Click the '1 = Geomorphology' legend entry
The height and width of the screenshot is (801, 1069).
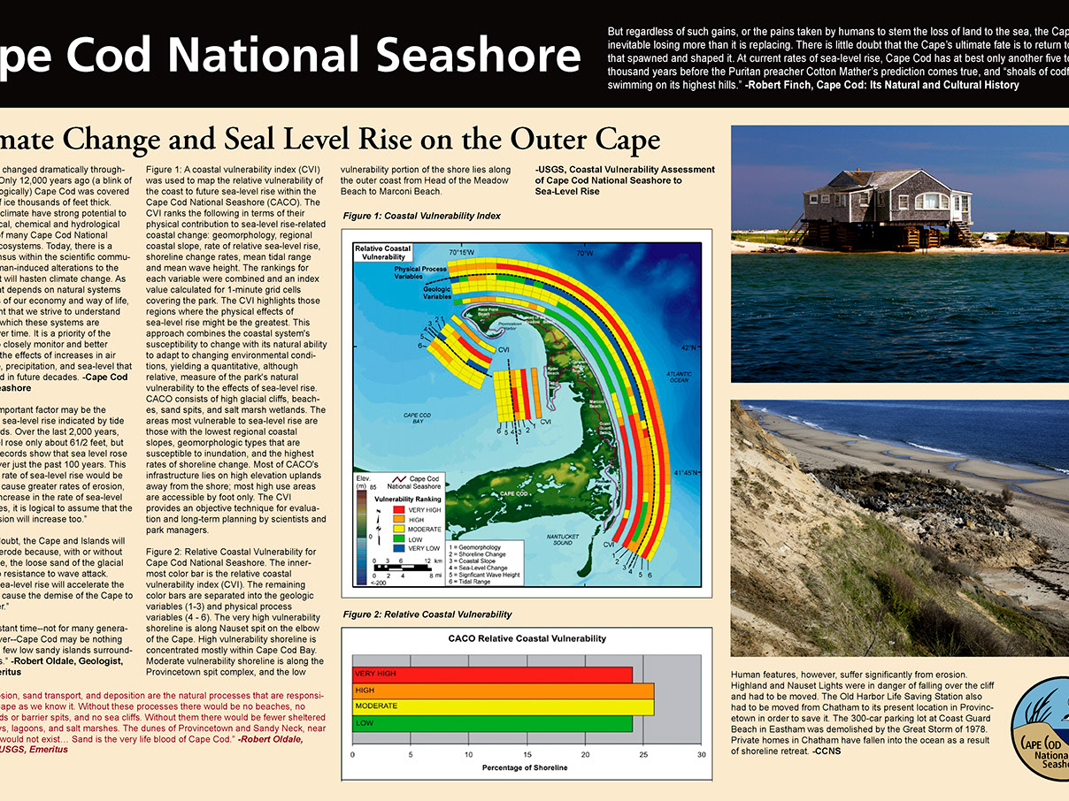[x=475, y=547]
